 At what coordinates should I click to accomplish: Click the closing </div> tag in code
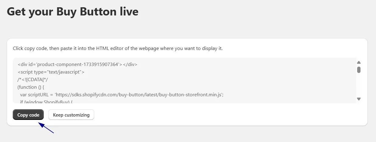(130, 64)
